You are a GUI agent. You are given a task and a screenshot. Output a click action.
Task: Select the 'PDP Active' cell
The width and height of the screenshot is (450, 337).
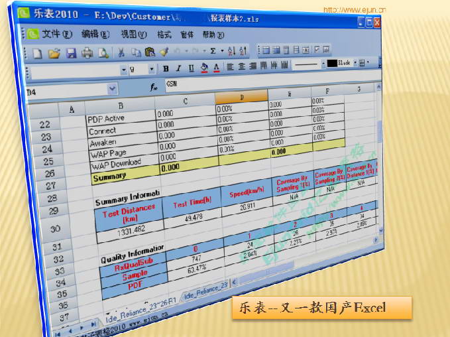click(x=121, y=118)
